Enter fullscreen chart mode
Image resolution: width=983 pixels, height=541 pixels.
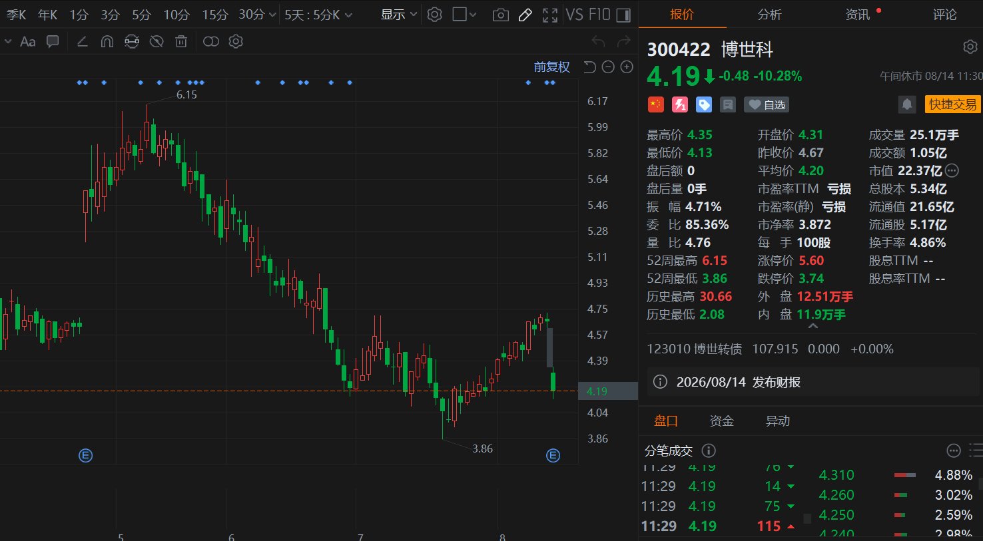(x=550, y=15)
